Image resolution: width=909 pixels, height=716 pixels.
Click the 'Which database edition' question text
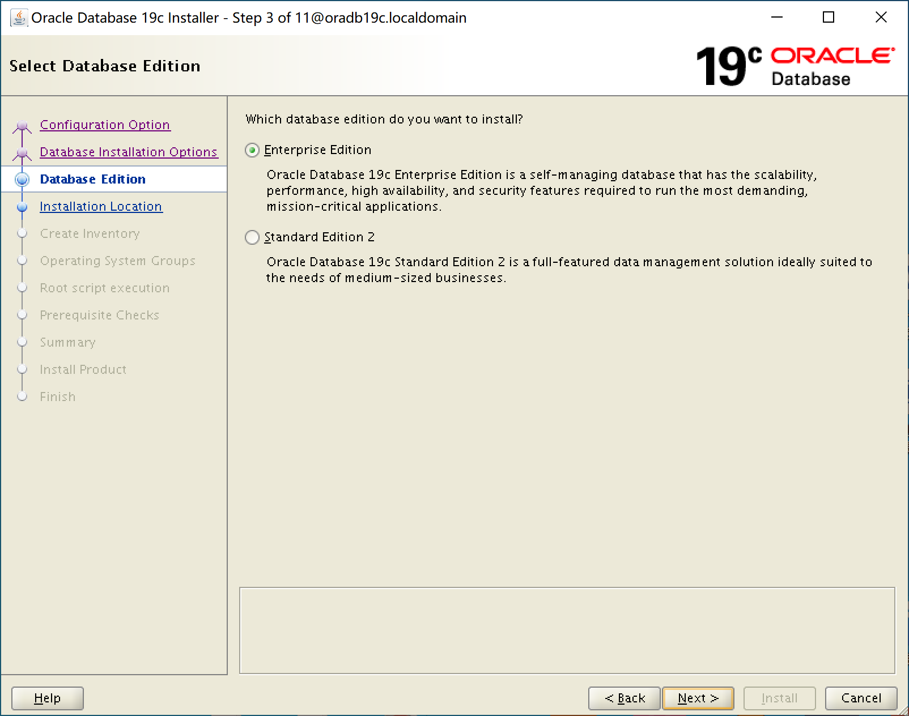384,119
